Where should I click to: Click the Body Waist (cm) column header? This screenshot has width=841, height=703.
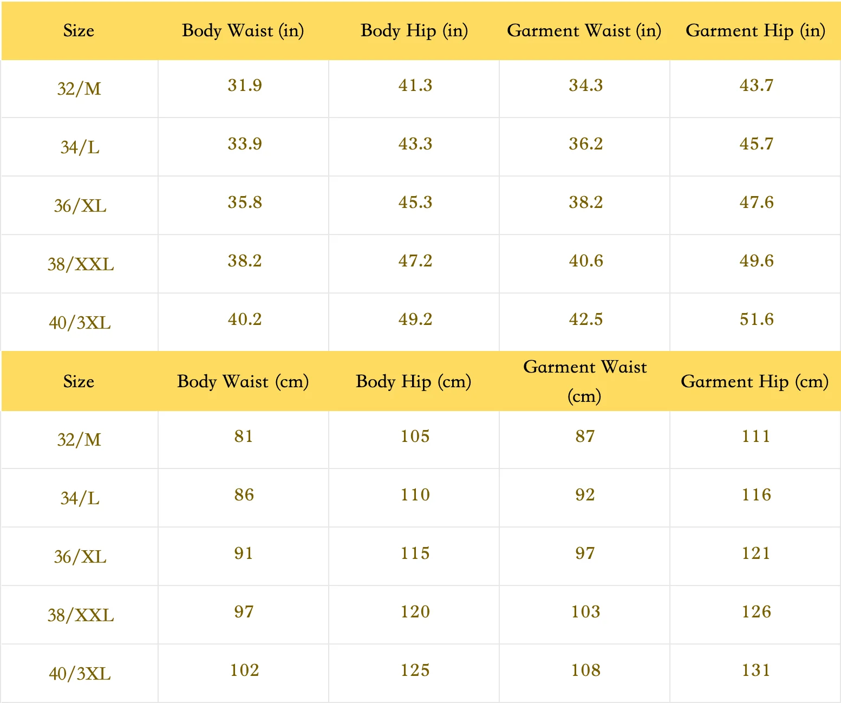pyautogui.click(x=243, y=382)
